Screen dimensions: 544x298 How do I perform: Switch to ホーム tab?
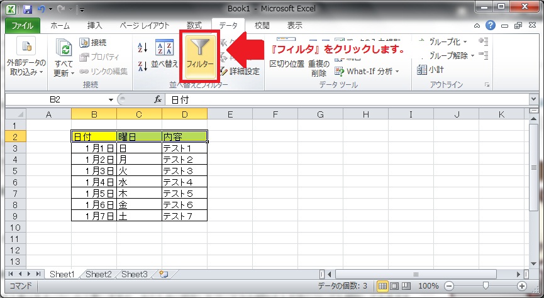[60, 26]
